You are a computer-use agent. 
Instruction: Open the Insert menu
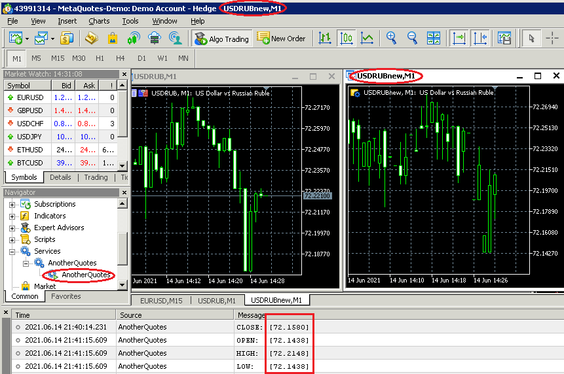click(x=67, y=21)
